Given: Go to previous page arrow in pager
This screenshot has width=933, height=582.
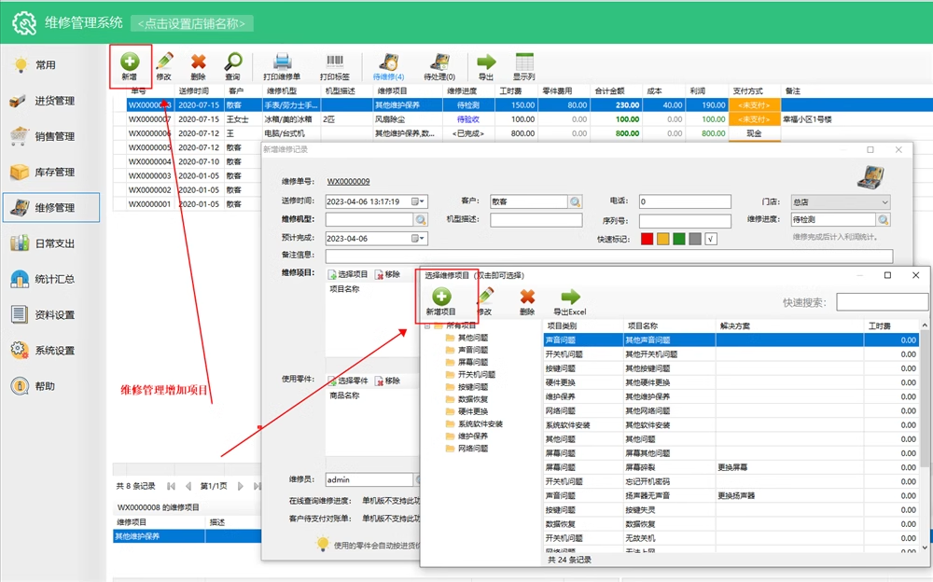Looking at the screenshot, I should (188, 486).
